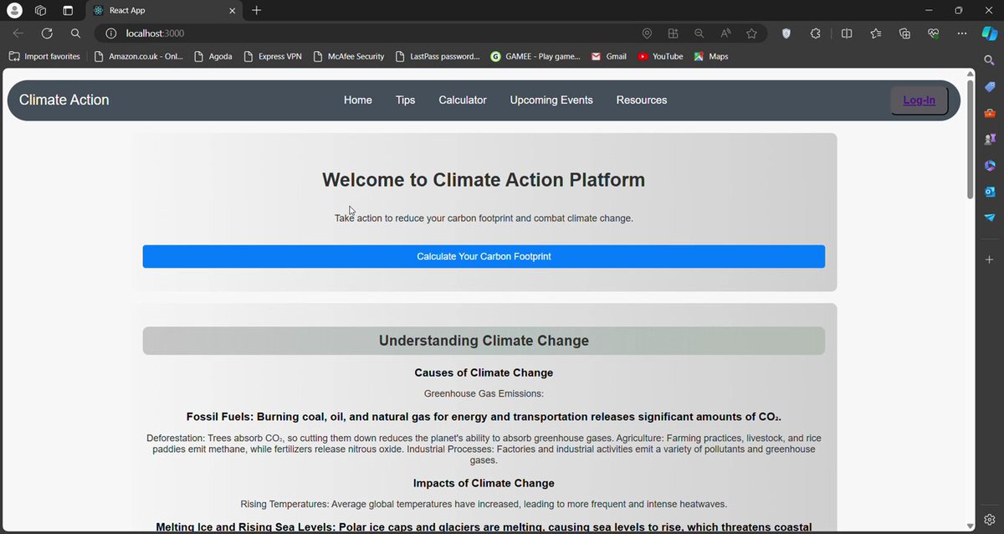Open the YouTube bookmark
1004x534 pixels.
click(660, 56)
